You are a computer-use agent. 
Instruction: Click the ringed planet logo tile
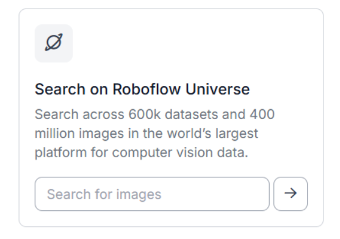point(54,43)
